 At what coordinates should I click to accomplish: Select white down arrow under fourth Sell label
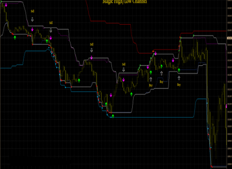tap(124, 70)
